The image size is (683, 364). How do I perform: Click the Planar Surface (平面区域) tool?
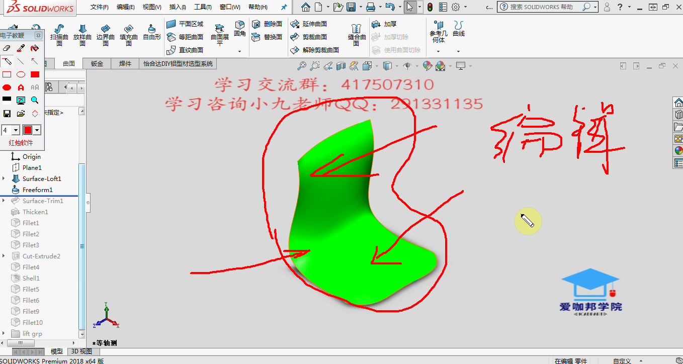185,24
